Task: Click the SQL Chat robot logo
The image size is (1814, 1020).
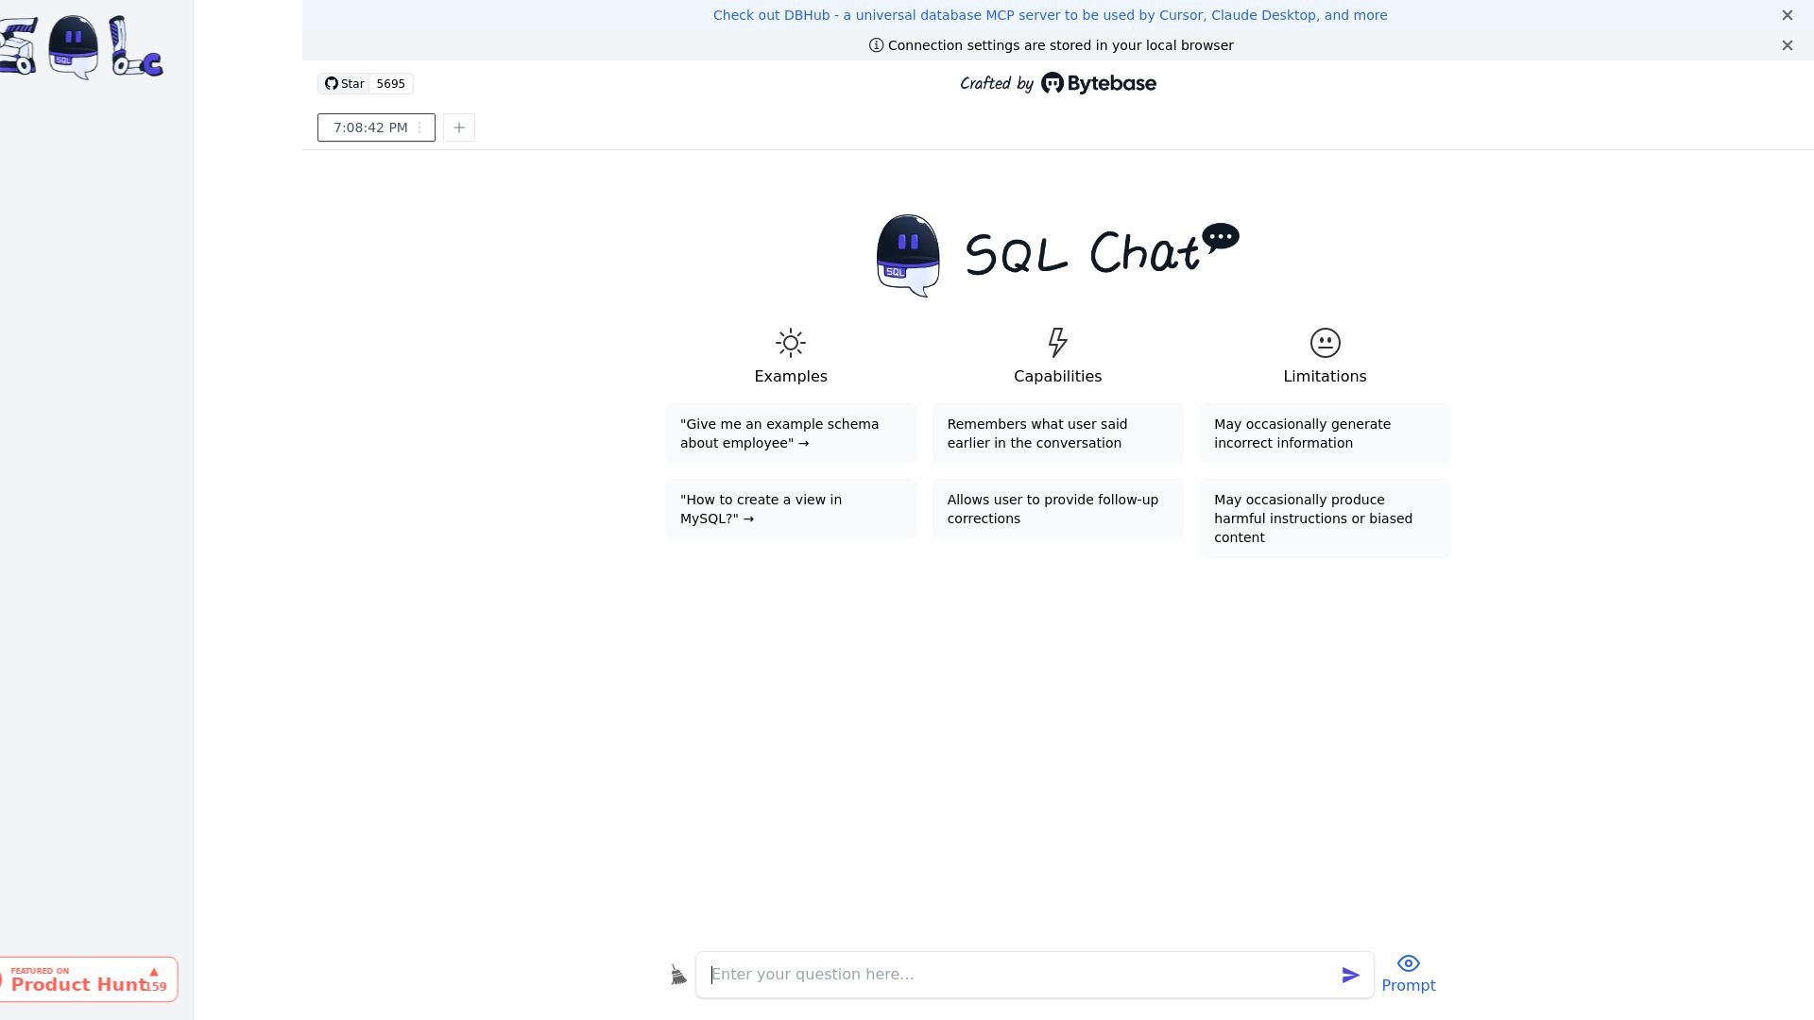Action: tap(907, 255)
